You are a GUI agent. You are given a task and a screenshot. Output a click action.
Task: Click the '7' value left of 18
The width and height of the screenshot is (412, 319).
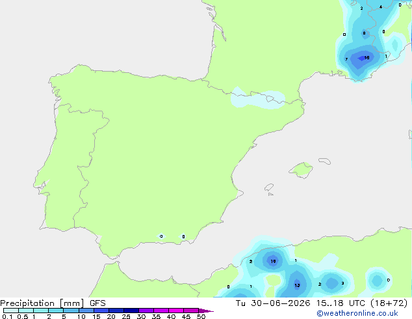346,59
